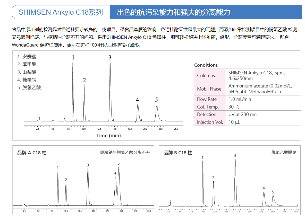Click the 脱氢乙酸脱尾 annotation in Brand B chart
305x221 pixels.
coord(284,153)
